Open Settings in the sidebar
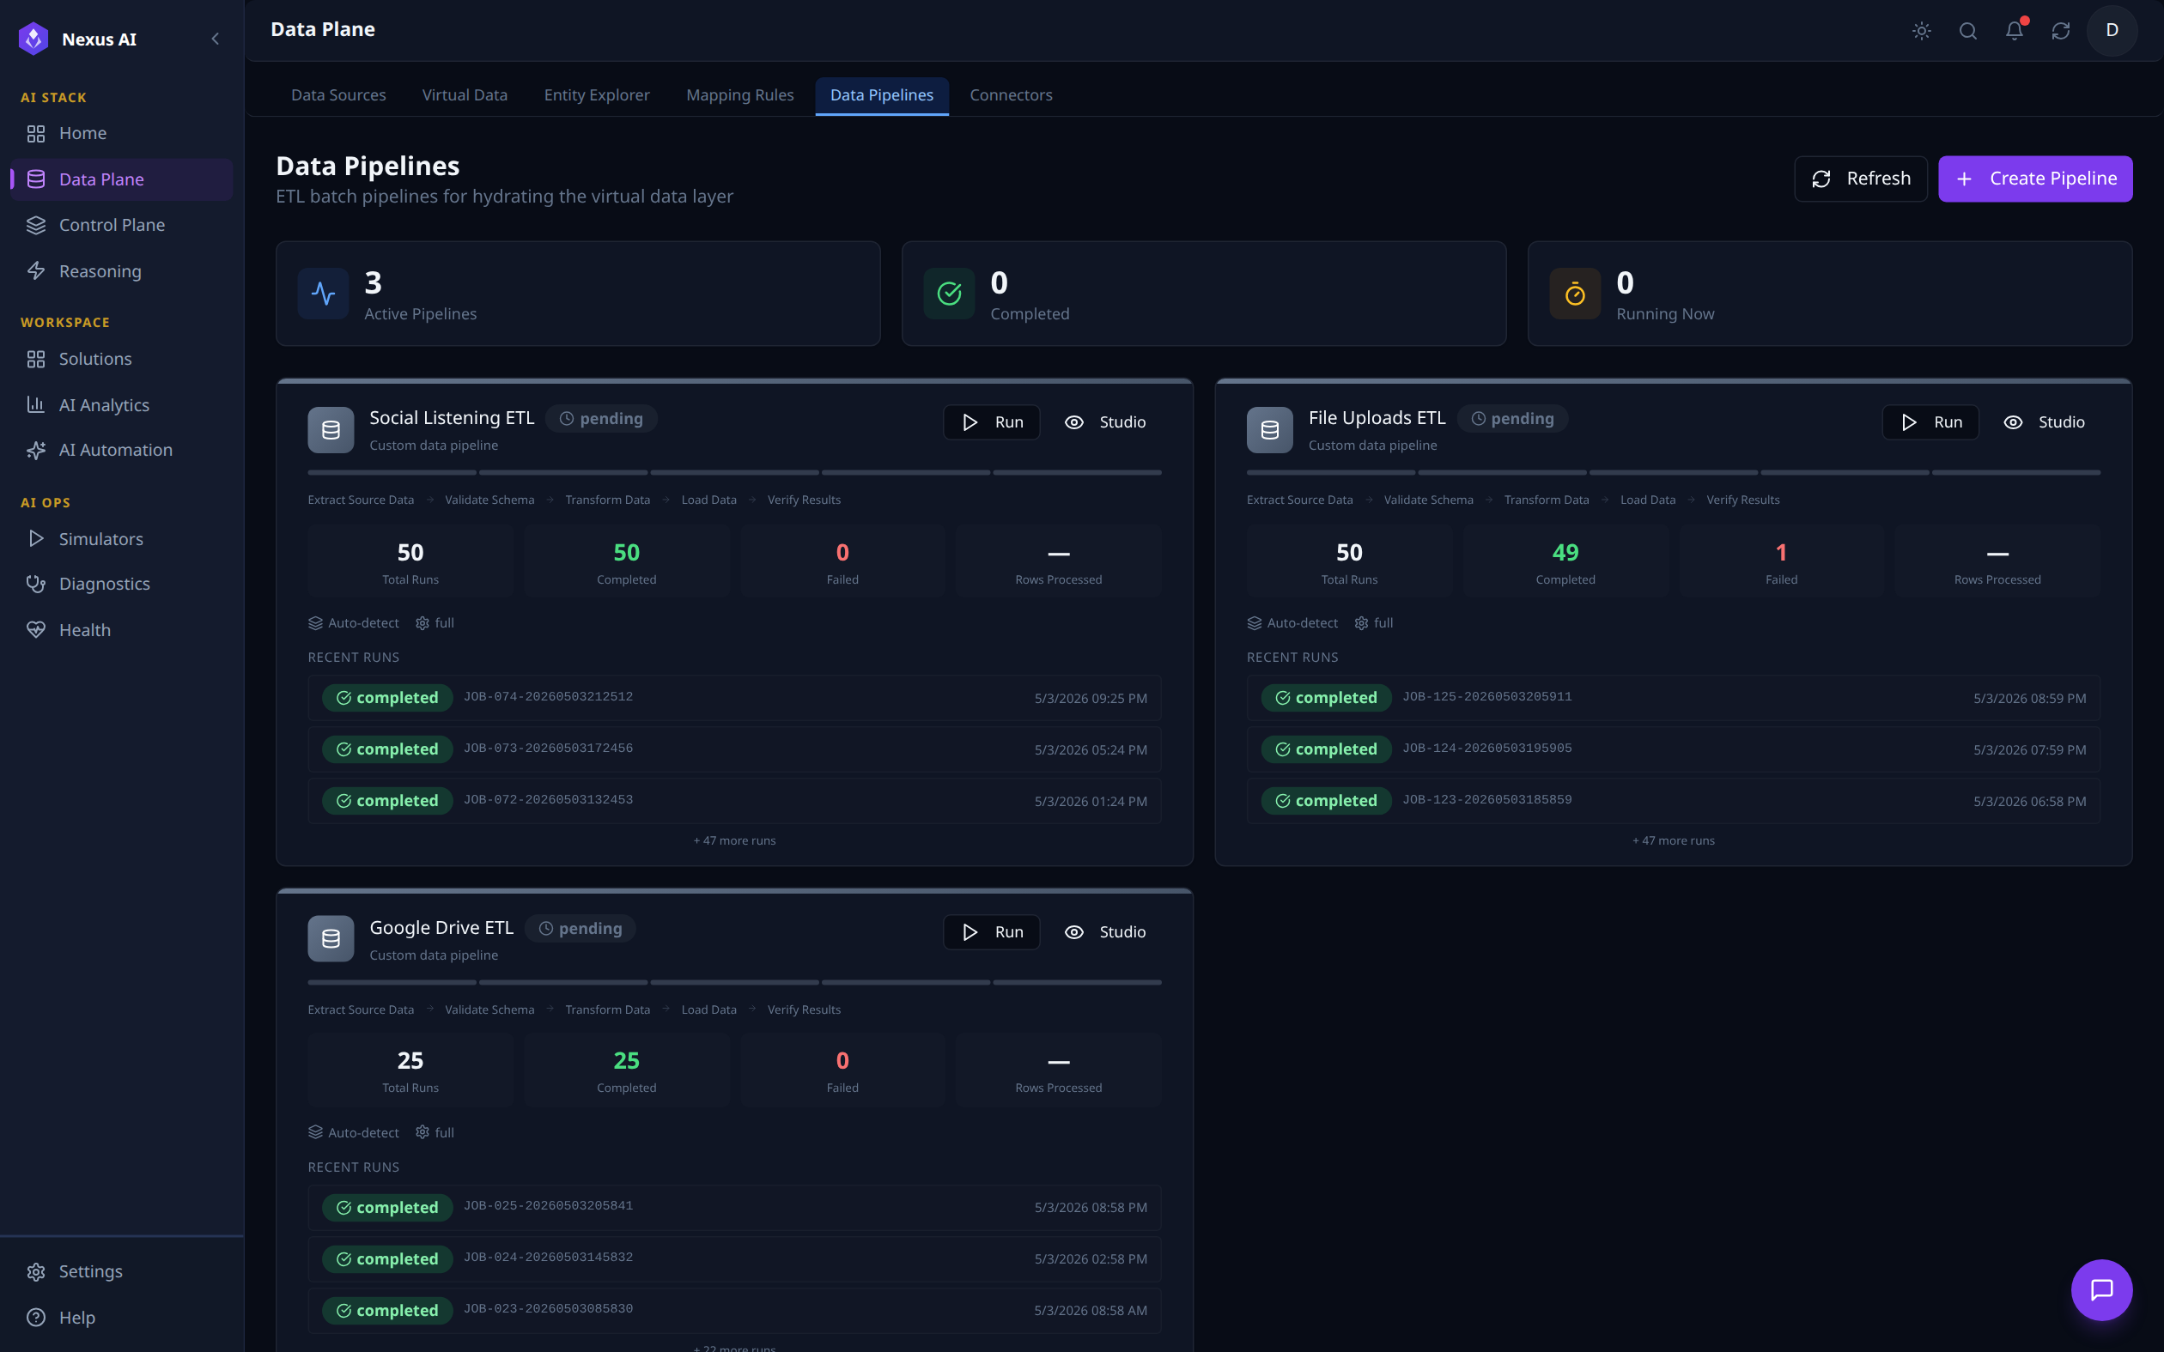 click(122, 1270)
